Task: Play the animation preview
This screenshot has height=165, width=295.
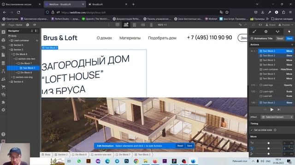Action: 271,110
